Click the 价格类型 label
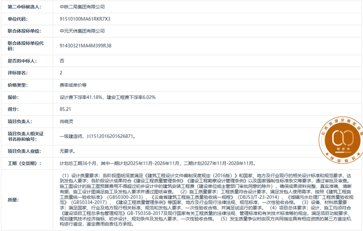363x231 pixels. click(x=18, y=85)
